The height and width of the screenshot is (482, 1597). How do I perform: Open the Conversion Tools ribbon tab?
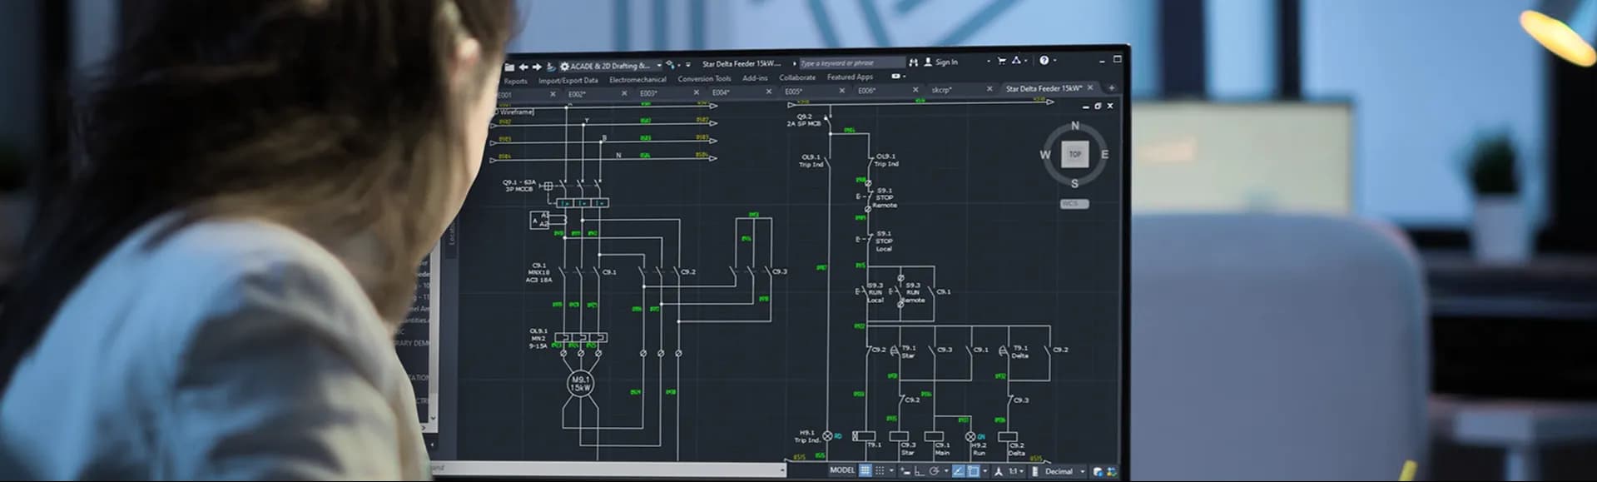(x=704, y=78)
